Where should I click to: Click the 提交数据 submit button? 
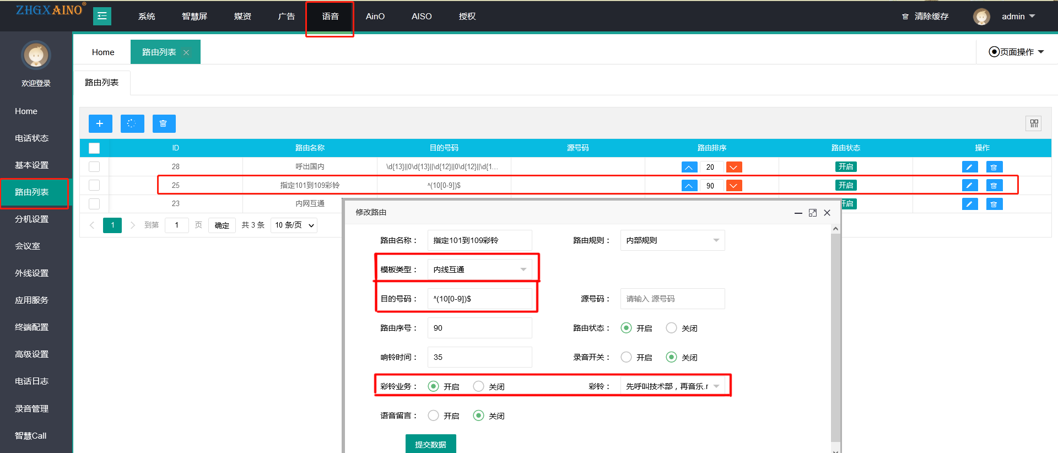[430, 444]
